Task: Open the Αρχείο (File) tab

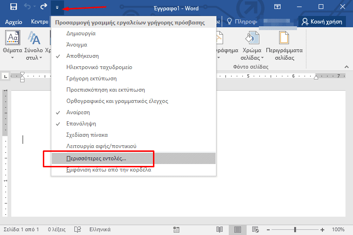Action: (x=14, y=22)
